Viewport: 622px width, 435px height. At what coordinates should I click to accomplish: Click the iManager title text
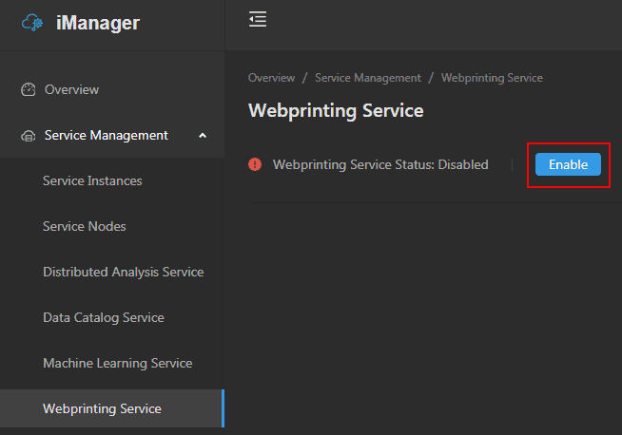pos(97,24)
